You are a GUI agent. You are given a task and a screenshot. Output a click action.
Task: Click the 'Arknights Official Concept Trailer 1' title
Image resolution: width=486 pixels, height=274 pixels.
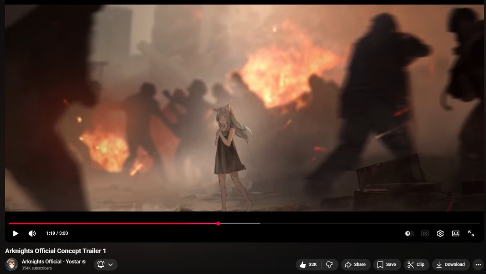click(55, 251)
